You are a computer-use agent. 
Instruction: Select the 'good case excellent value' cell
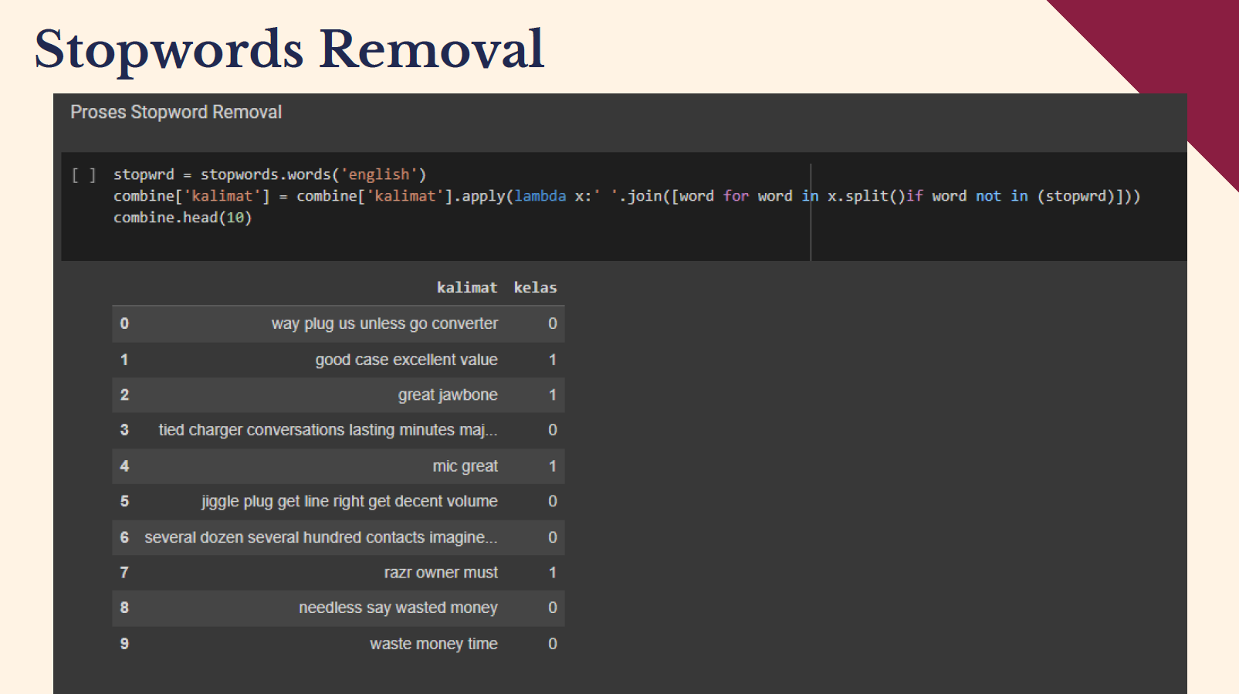(x=406, y=360)
